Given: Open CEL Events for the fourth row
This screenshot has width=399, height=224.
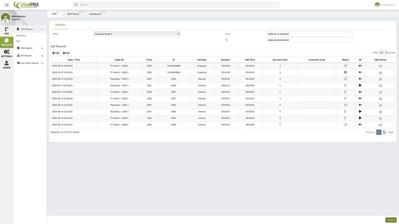Looking at the screenshot, I should tap(380, 86).
